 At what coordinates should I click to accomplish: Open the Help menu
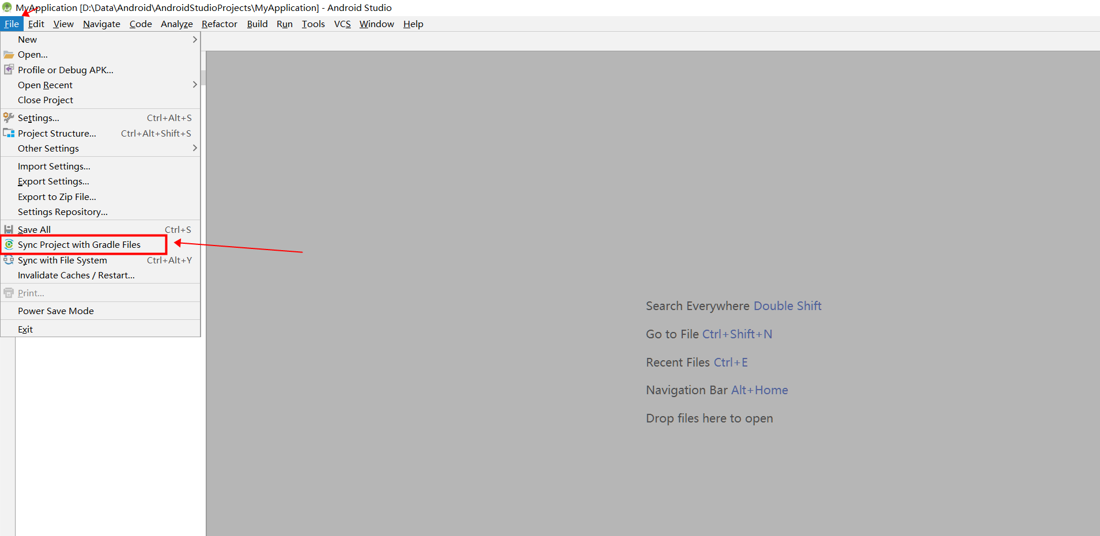[413, 24]
